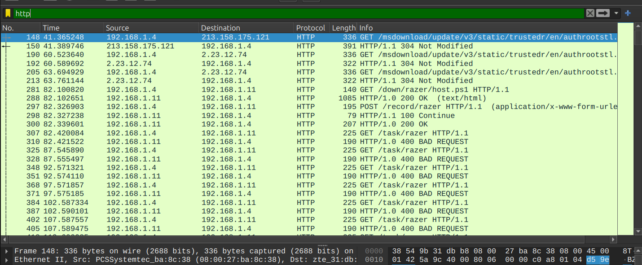Click the packet list scrollbar up arrow
This screenshot has height=265, width=642.
[638, 27]
